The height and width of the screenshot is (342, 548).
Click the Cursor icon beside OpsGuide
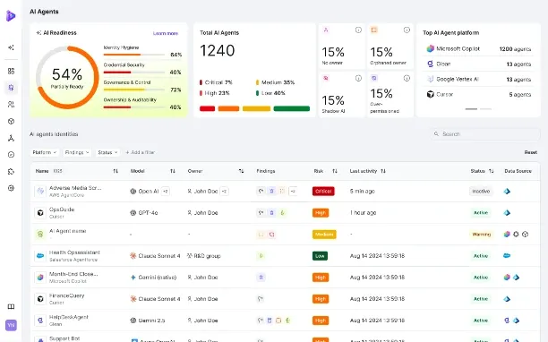(x=40, y=213)
